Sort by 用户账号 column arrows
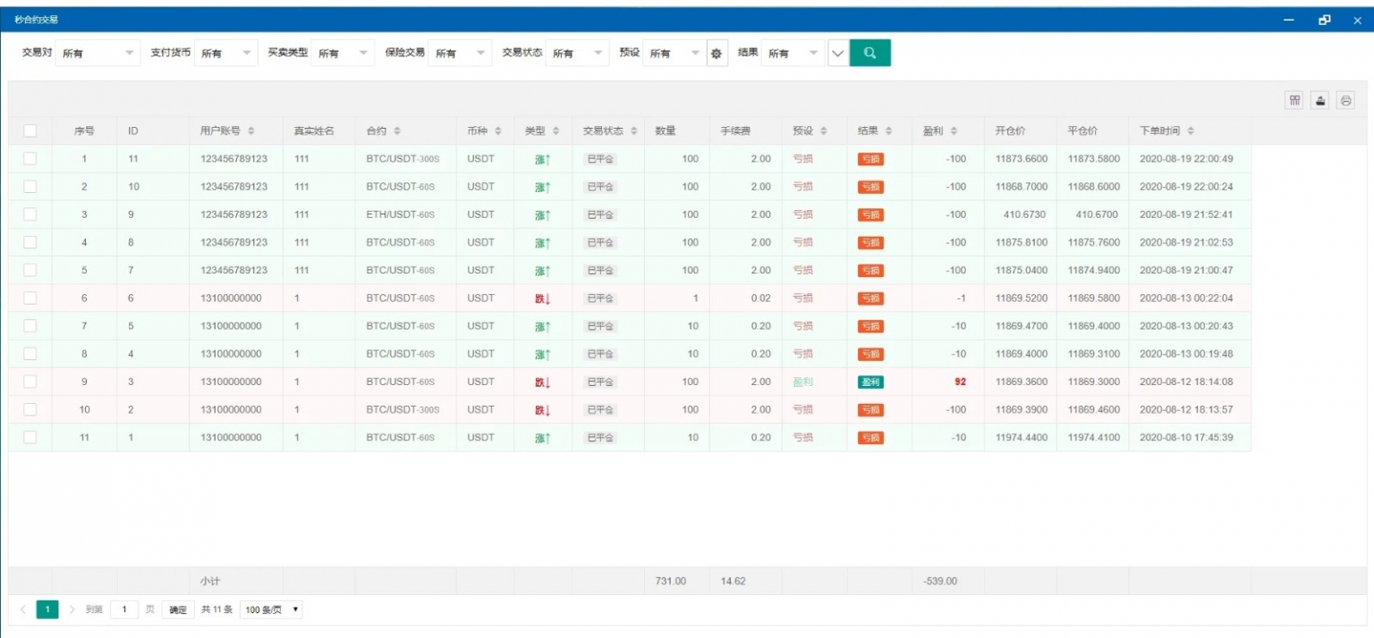The height and width of the screenshot is (638, 1374). [x=251, y=131]
